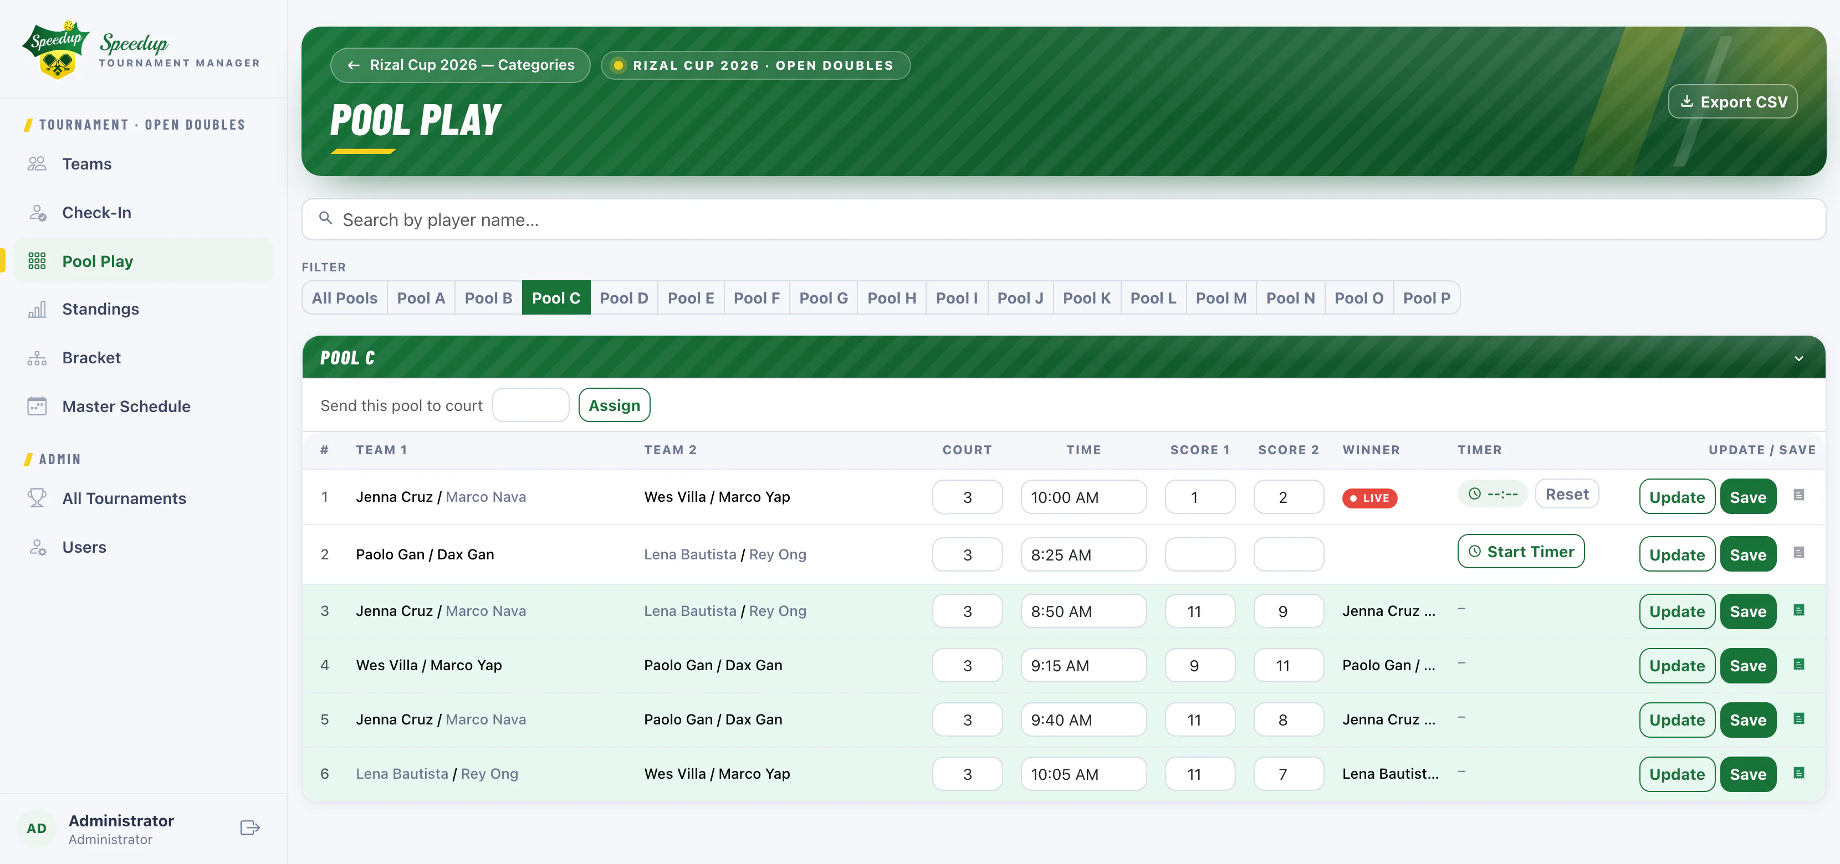Start Timer for match 2
Viewport: 1840px width, 864px height.
1521,552
